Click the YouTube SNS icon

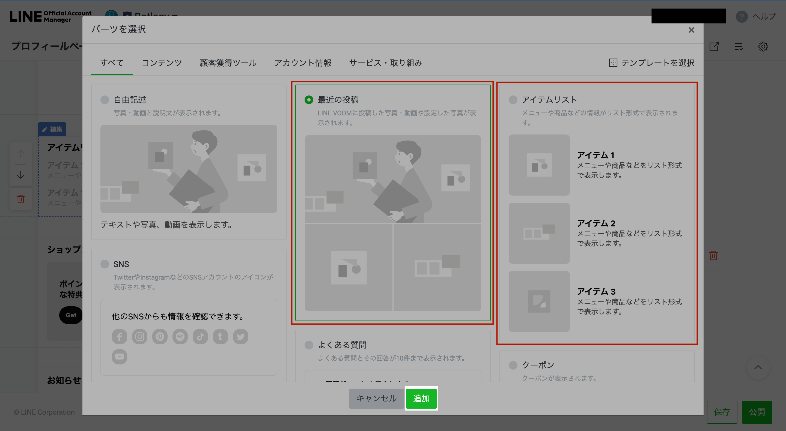[119, 357]
